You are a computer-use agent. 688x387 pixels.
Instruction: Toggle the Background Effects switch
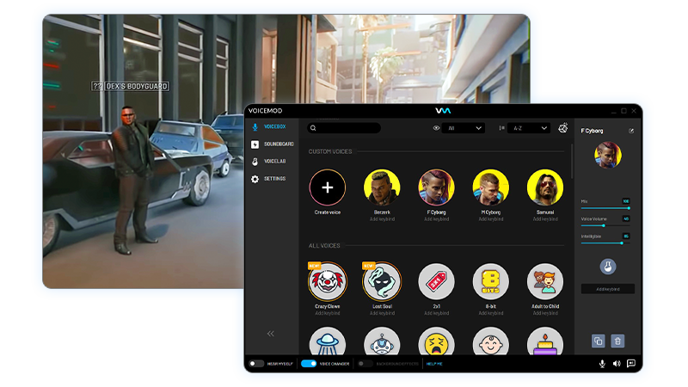365,364
